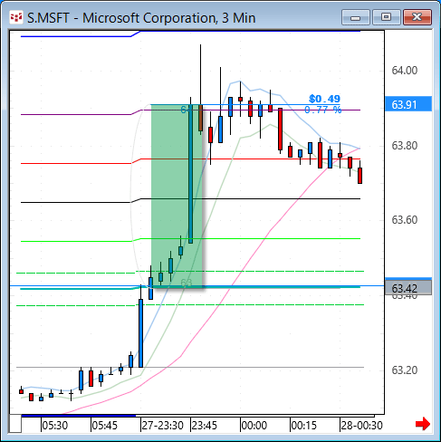Click the 63.91 price label on the scale
The image size is (441, 442).
tap(408, 104)
